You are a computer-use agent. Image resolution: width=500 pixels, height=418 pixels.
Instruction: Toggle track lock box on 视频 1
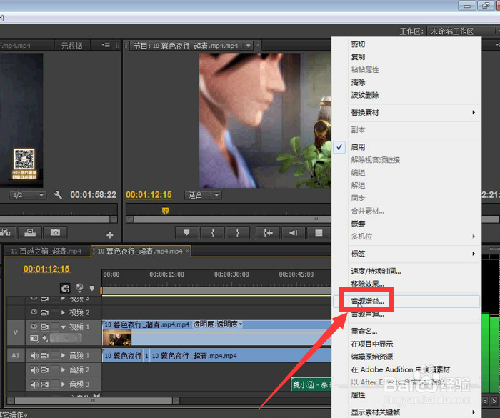point(56,327)
